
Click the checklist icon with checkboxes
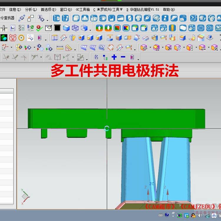coord(22,28)
